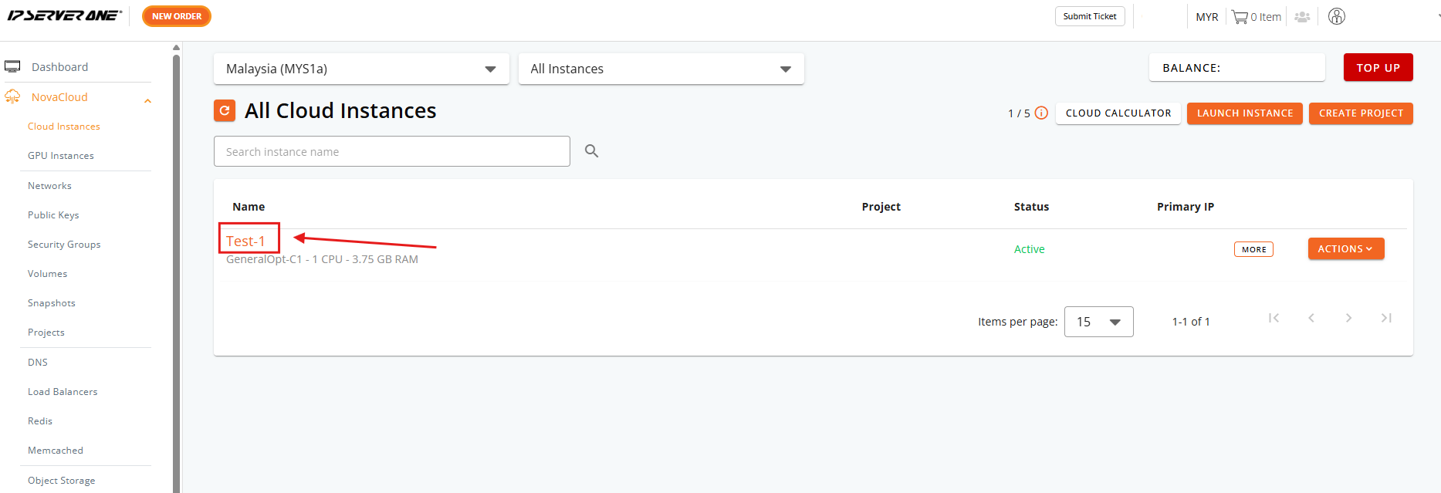Click the user account profile icon
The height and width of the screenshot is (493, 1441).
click(1337, 16)
